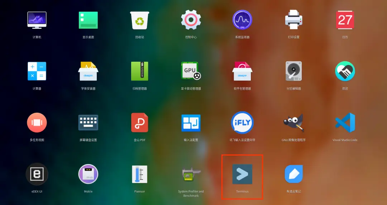Open the eDEX-UI app icon
The width and height of the screenshot is (387, 205).
click(x=37, y=174)
